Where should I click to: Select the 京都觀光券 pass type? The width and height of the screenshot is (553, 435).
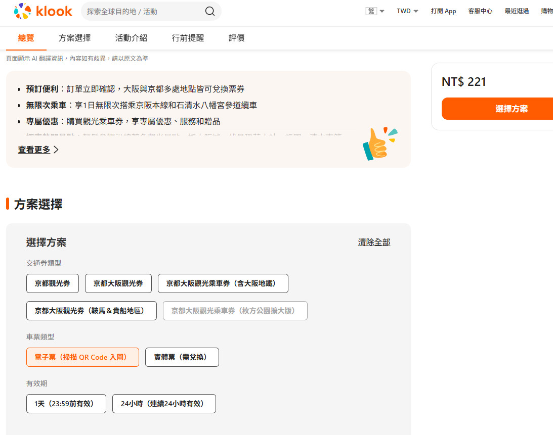(53, 283)
